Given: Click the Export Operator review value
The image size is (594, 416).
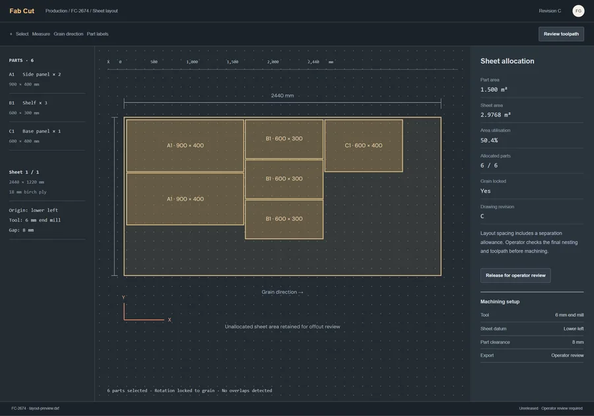Looking at the screenshot, I should (567, 355).
